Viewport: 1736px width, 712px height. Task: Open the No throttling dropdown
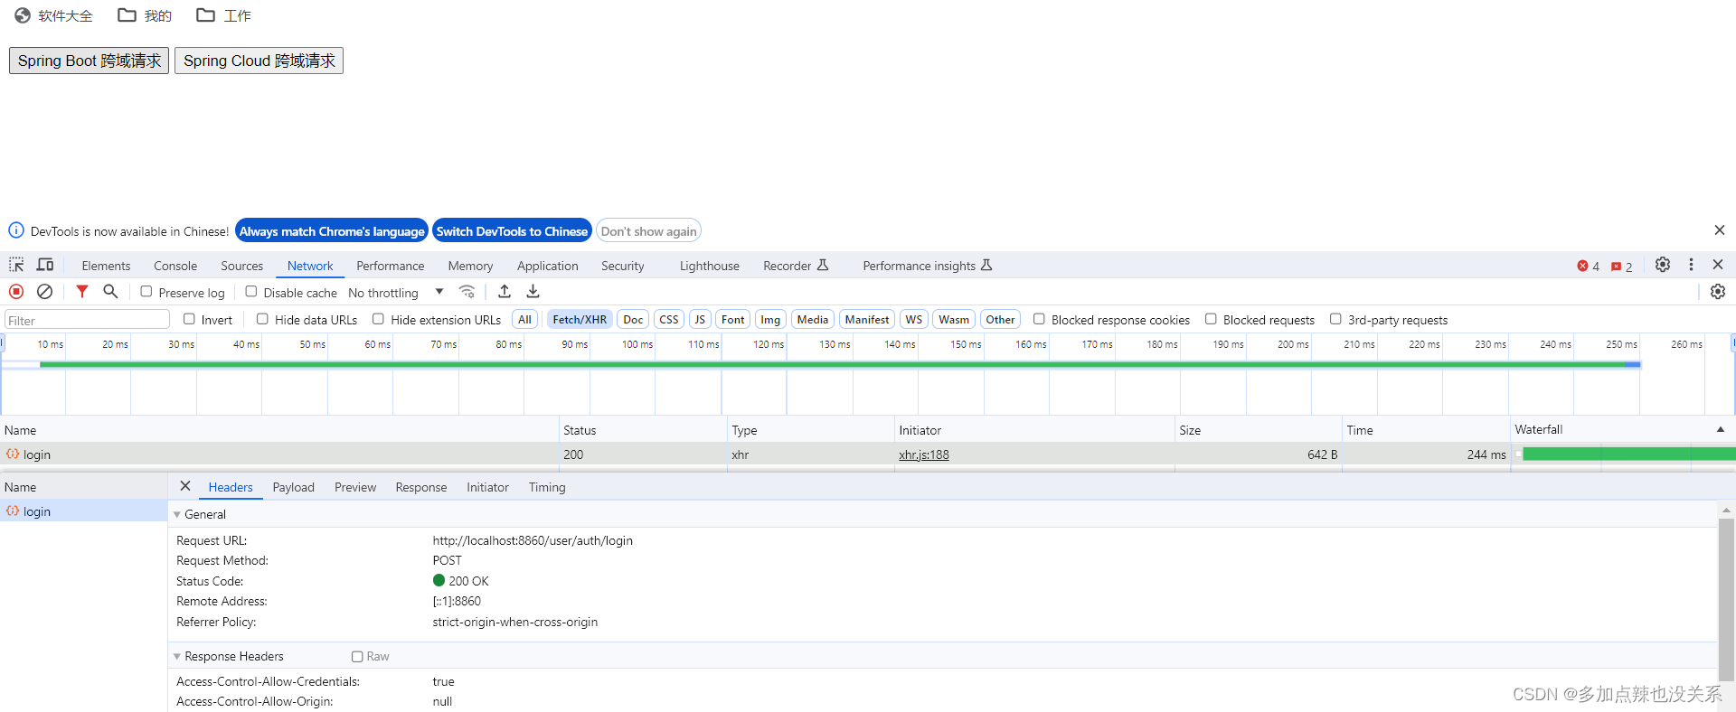(x=396, y=292)
